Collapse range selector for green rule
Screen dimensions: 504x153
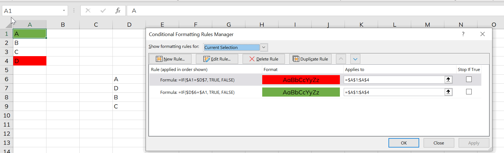tap(448, 92)
